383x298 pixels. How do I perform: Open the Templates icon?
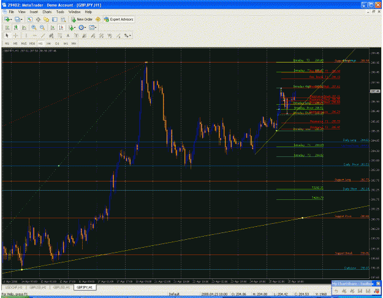(91, 28)
